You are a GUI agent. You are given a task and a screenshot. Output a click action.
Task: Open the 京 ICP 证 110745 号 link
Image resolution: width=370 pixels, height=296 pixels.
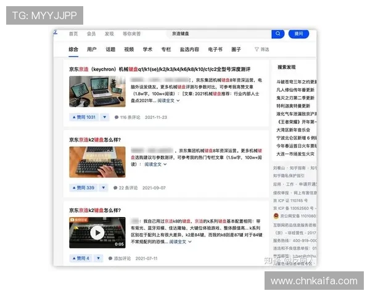[290, 200]
